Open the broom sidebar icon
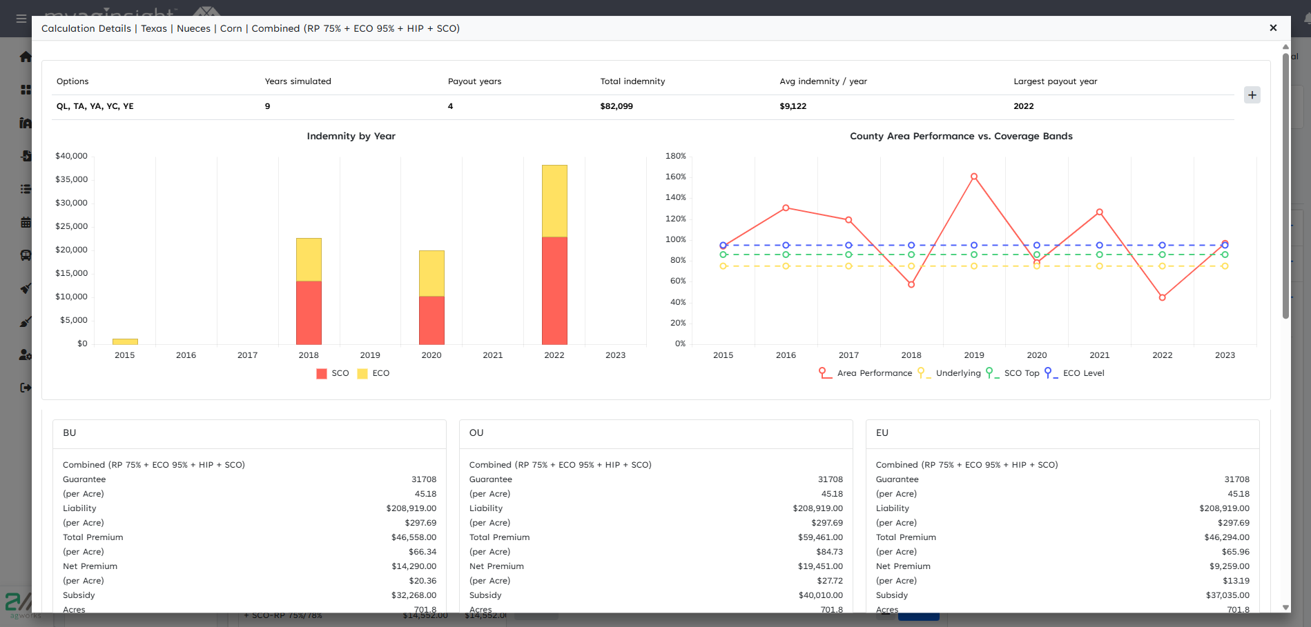This screenshot has width=1311, height=627. 26,288
